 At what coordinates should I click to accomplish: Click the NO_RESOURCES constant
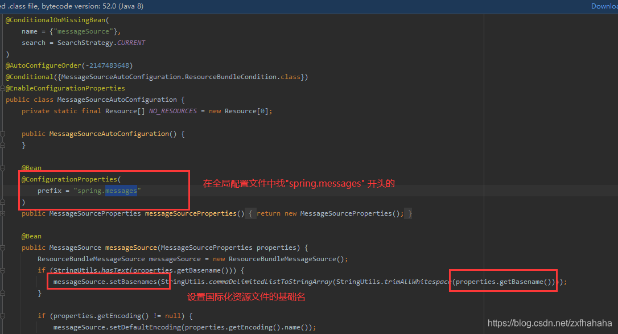click(172, 111)
